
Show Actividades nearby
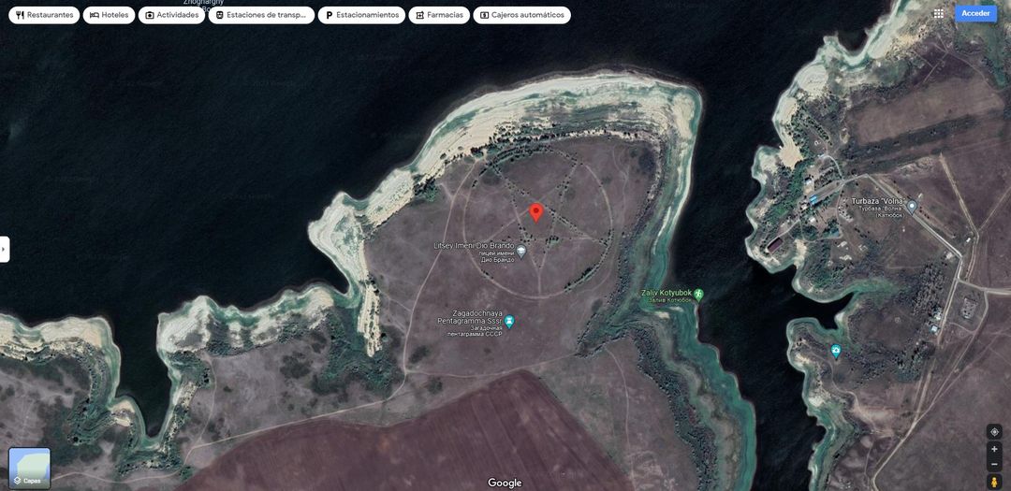[x=171, y=15]
